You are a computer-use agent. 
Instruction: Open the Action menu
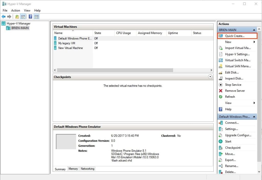point(16,10)
